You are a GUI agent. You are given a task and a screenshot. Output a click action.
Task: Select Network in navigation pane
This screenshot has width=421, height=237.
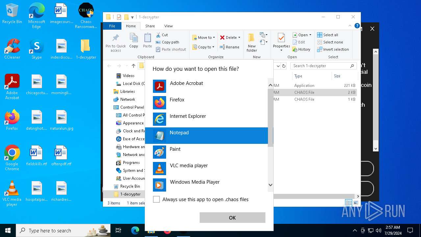(x=128, y=99)
